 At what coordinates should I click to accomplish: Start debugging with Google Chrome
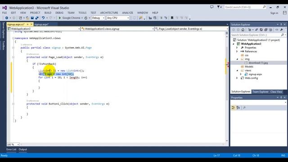click(x=70, y=18)
